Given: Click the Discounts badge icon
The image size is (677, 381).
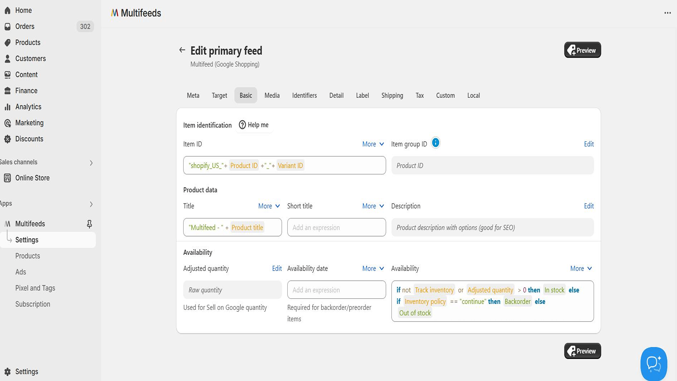Looking at the screenshot, I should click(7, 139).
